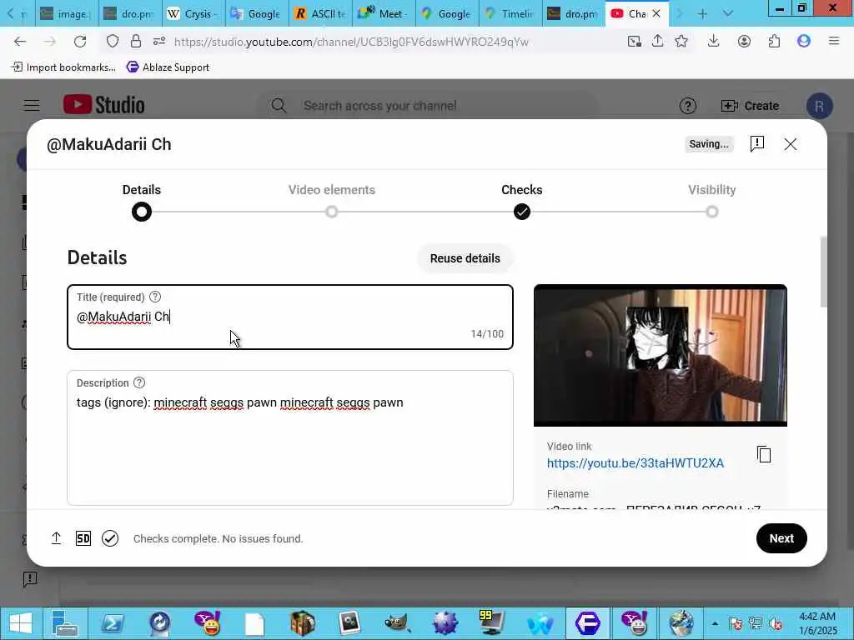This screenshot has width=854, height=640.
Task: Click the Next button
Action: [781, 538]
